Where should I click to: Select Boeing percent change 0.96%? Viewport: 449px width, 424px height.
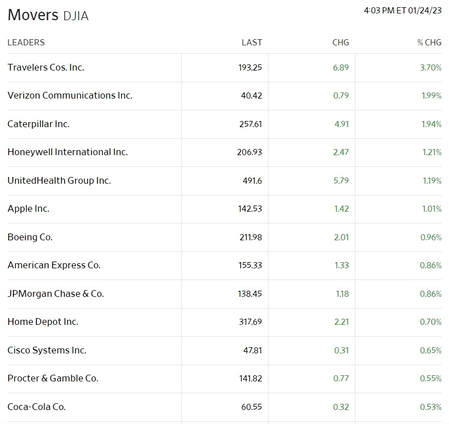(431, 237)
